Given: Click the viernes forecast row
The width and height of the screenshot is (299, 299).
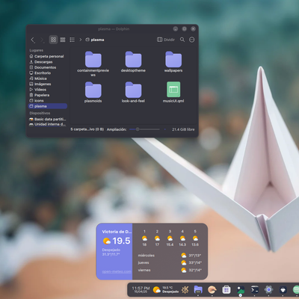Looking at the screenshot, I should pos(170,270).
